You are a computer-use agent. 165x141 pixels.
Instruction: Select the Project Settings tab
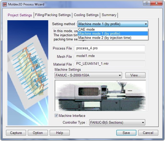point(20,15)
